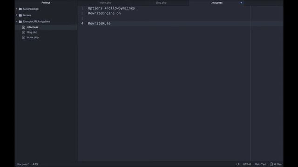This screenshot has width=298, height=167.
Task: Click the text RewriteEngine on
Action: coord(104,13)
